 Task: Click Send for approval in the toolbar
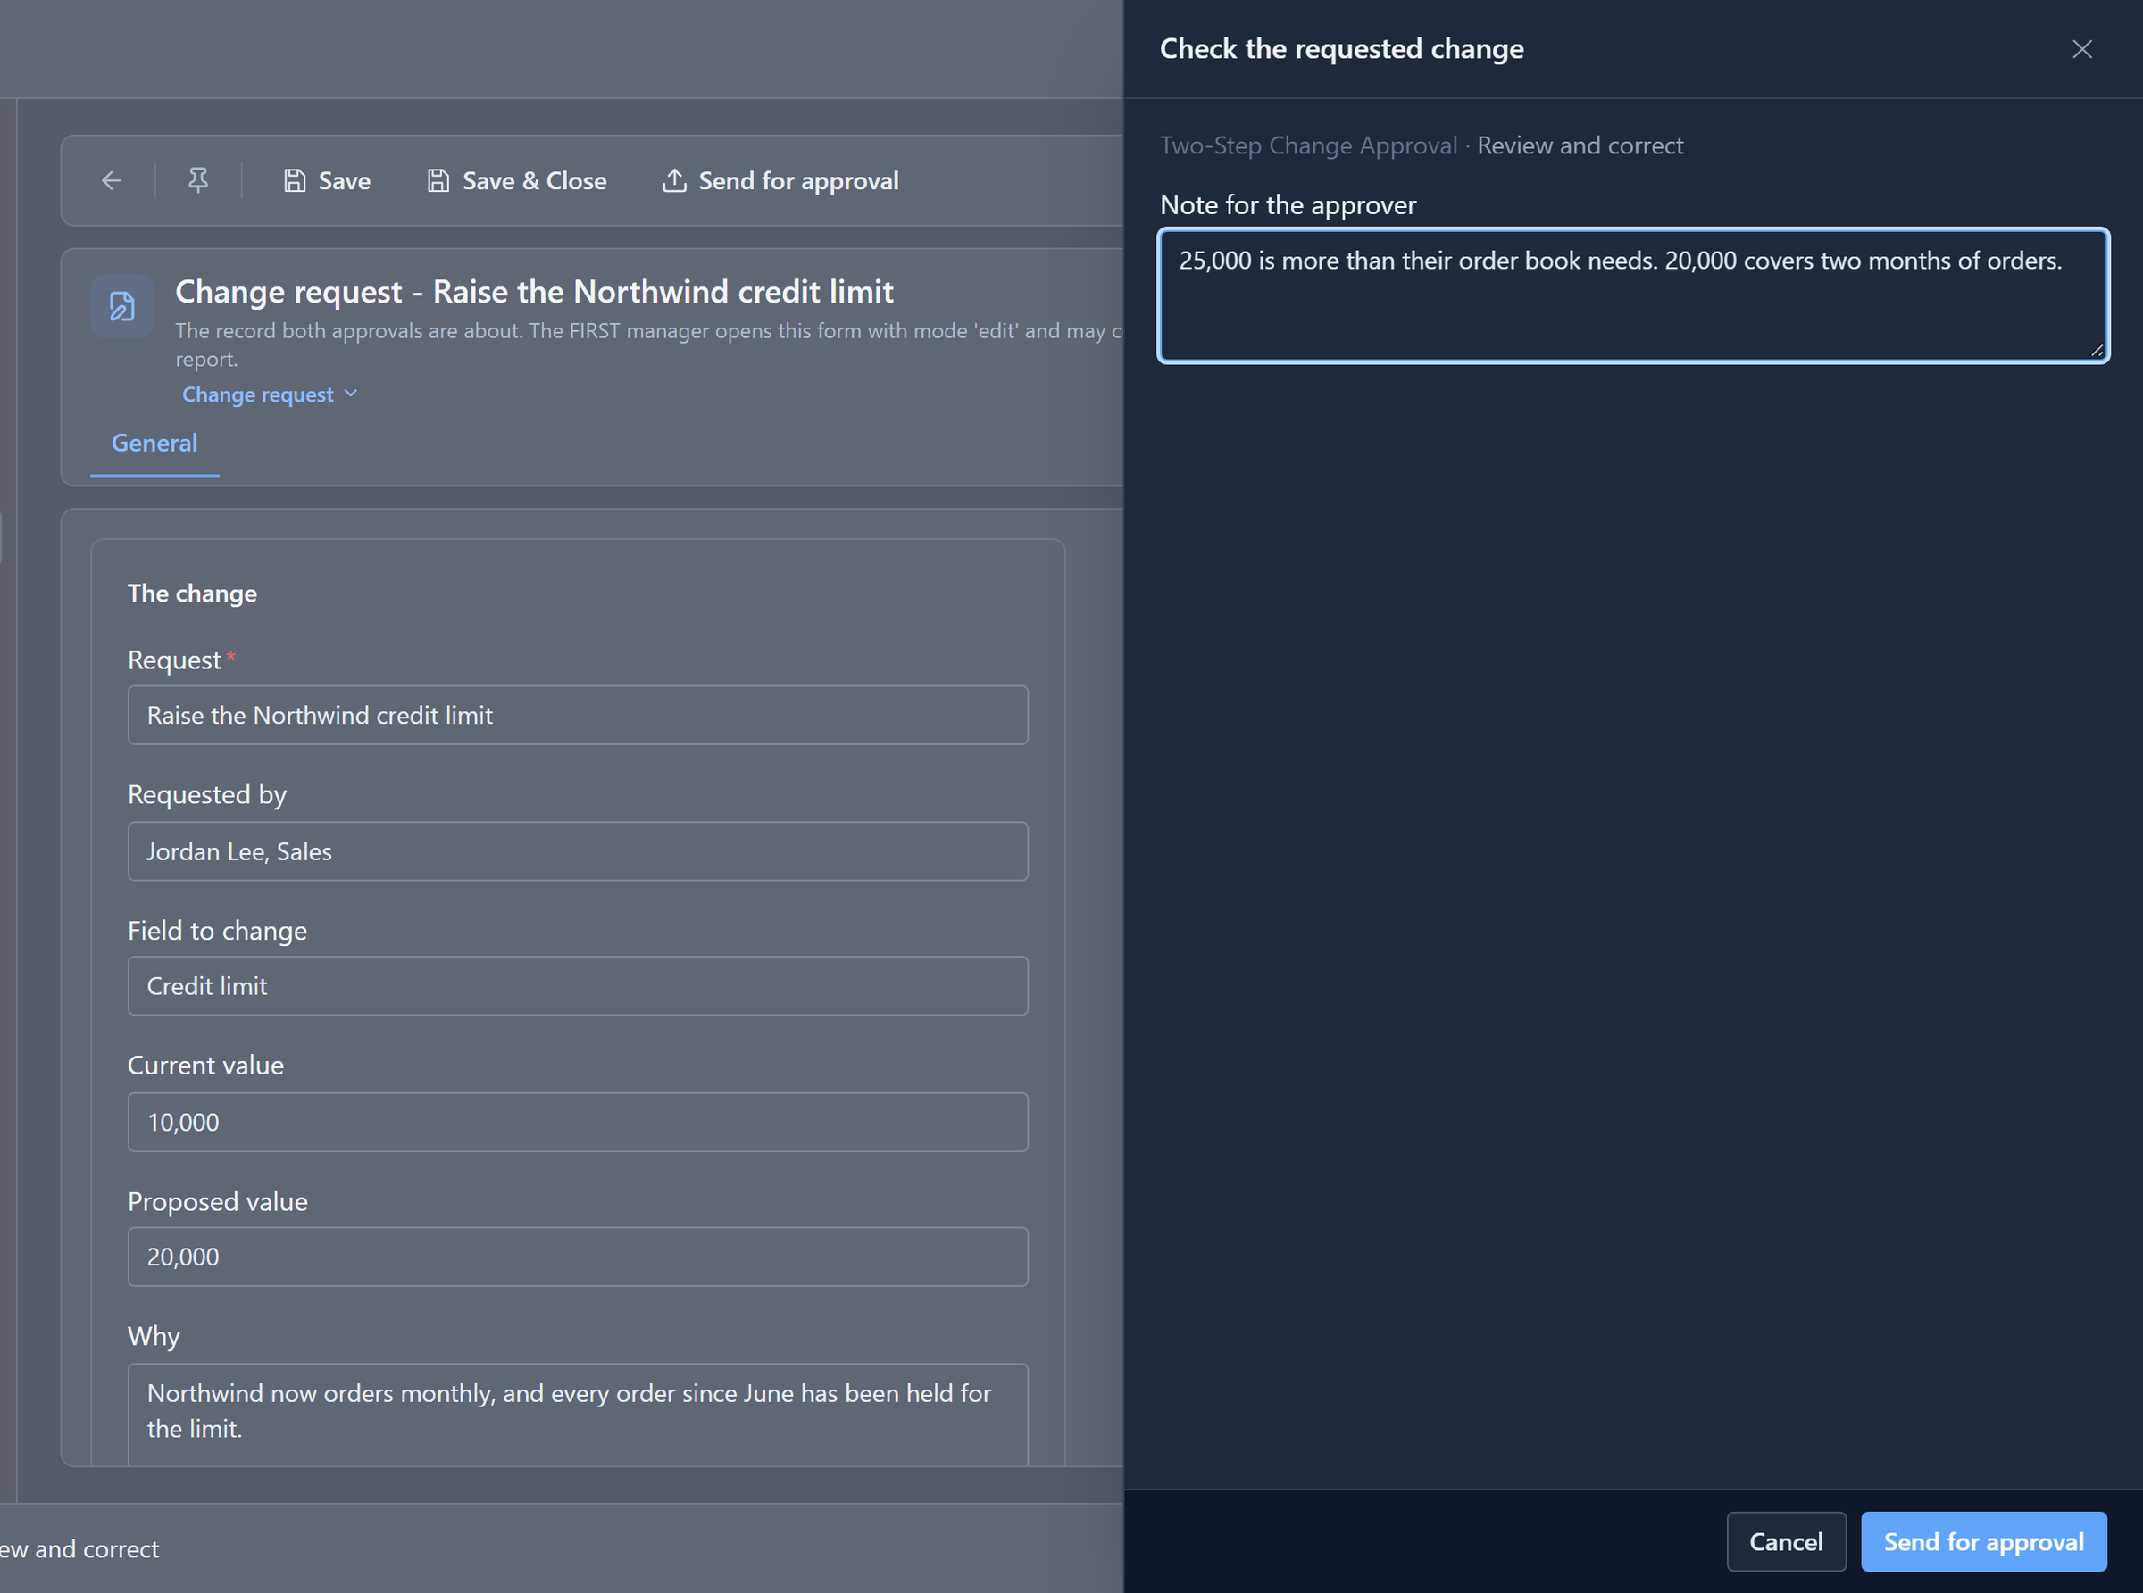[x=780, y=180]
